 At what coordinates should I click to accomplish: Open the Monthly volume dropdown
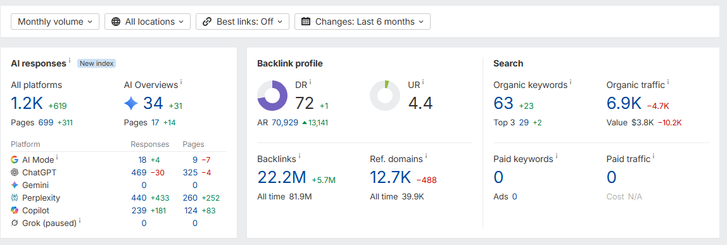[55, 22]
